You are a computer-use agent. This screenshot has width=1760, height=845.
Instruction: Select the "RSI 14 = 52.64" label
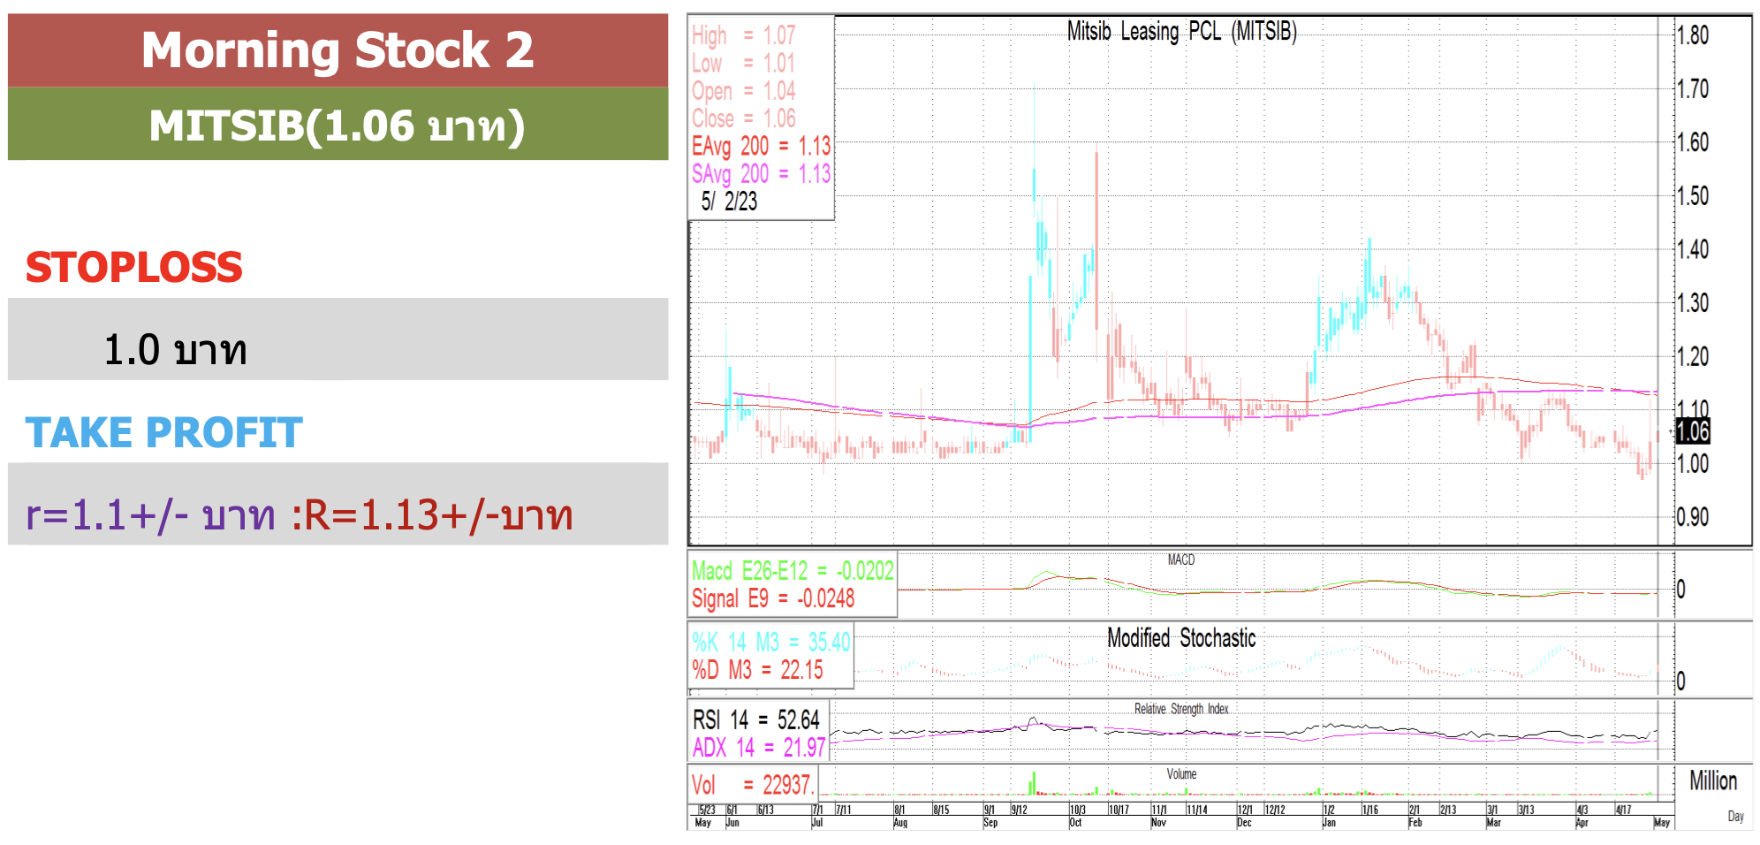coord(756,719)
